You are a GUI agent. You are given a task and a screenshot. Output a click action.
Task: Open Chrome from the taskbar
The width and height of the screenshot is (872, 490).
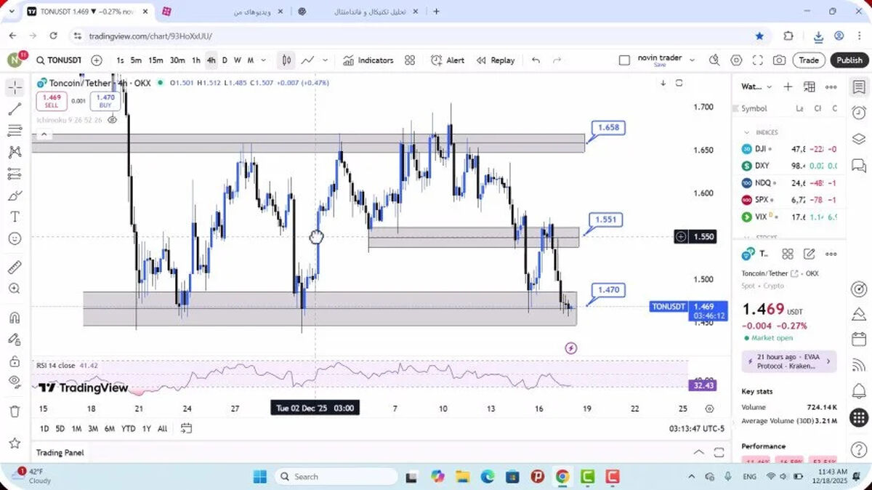point(562,477)
